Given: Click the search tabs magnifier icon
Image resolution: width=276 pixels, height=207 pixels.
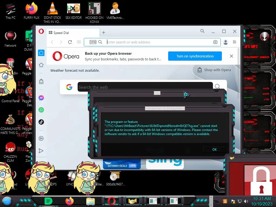Looking at the screenshot, I should [202, 31].
